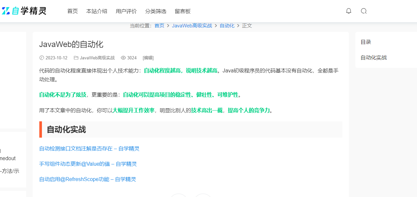417x197 pixels.
Task: Click the highlighted text 自动化不是为了炫技
Action: (x=63, y=95)
